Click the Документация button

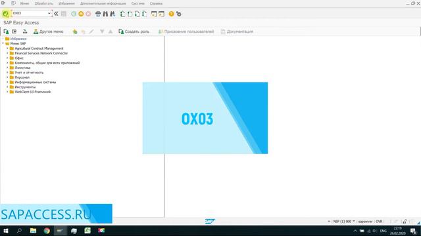click(x=237, y=31)
